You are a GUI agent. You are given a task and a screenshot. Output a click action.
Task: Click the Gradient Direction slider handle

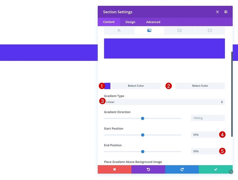coord(143,118)
